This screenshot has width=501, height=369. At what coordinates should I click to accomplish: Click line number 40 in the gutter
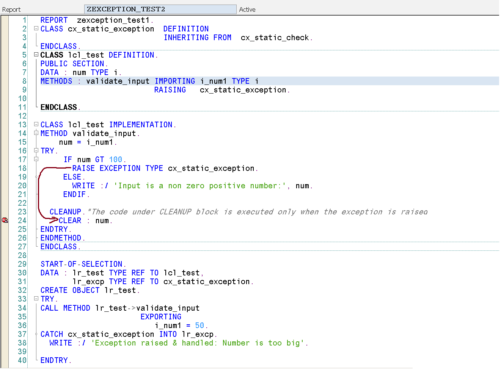point(22,360)
